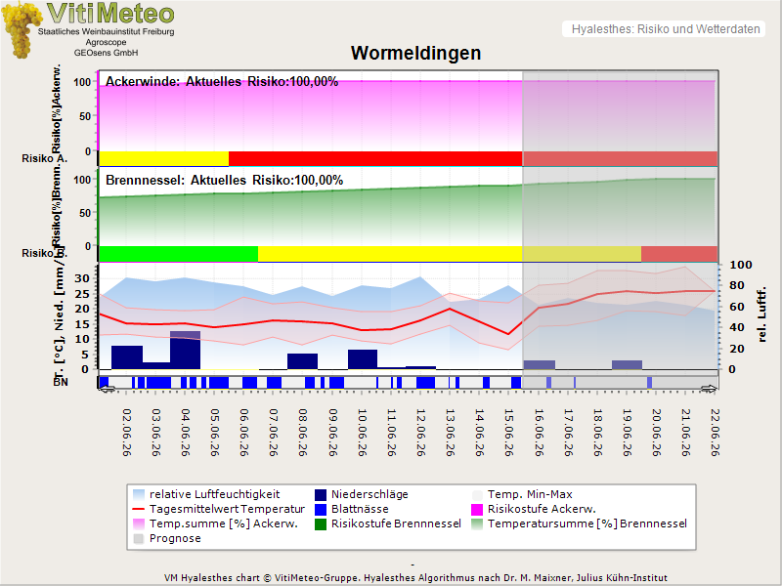Click the VM Hyalesthes chart copyright footer text
The width and height of the screenshot is (782, 586).
pos(415,578)
